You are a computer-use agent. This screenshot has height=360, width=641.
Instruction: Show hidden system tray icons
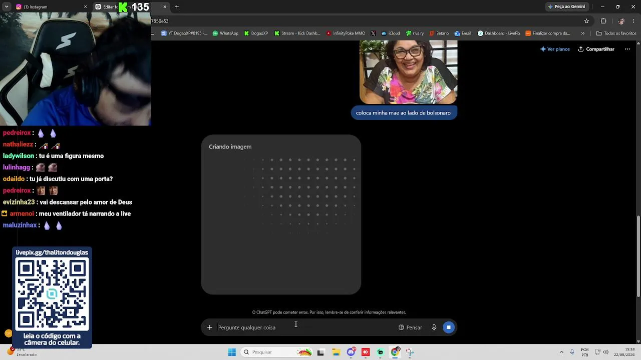click(x=561, y=352)
